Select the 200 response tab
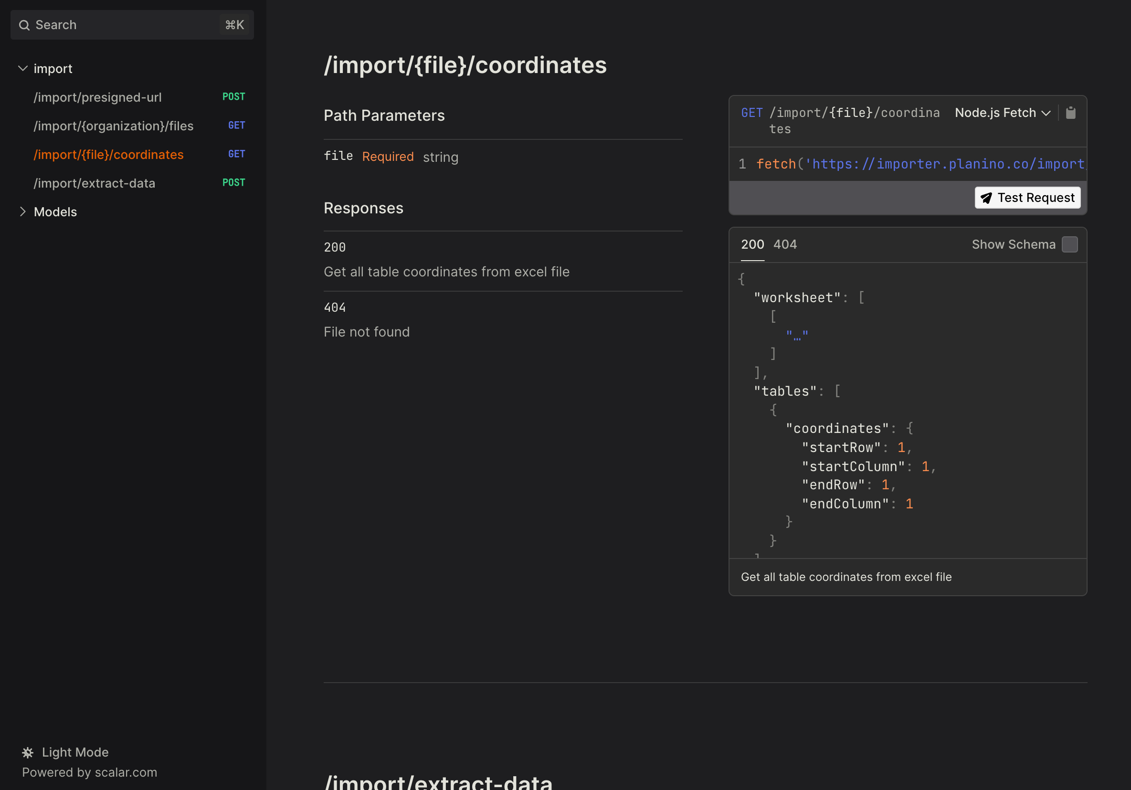This screenshot has width=1131, height=790. (752, 244)
